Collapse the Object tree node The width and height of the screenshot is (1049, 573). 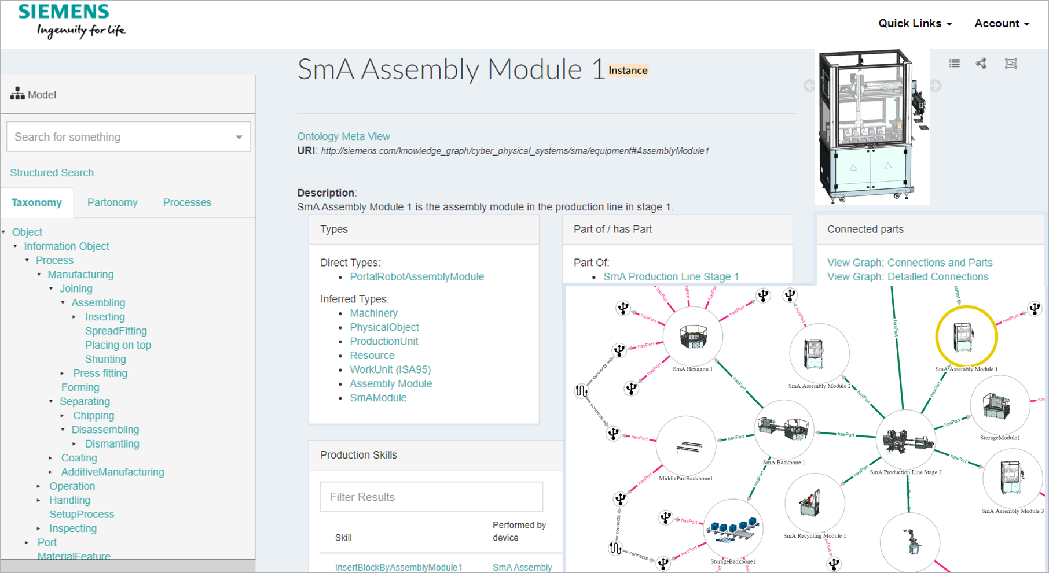coord(4,232)
